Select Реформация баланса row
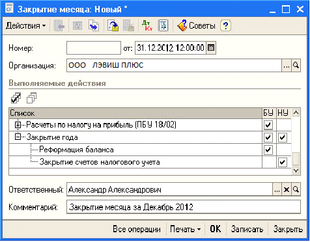Screen dimensions: 310x242 coord(135,150)
